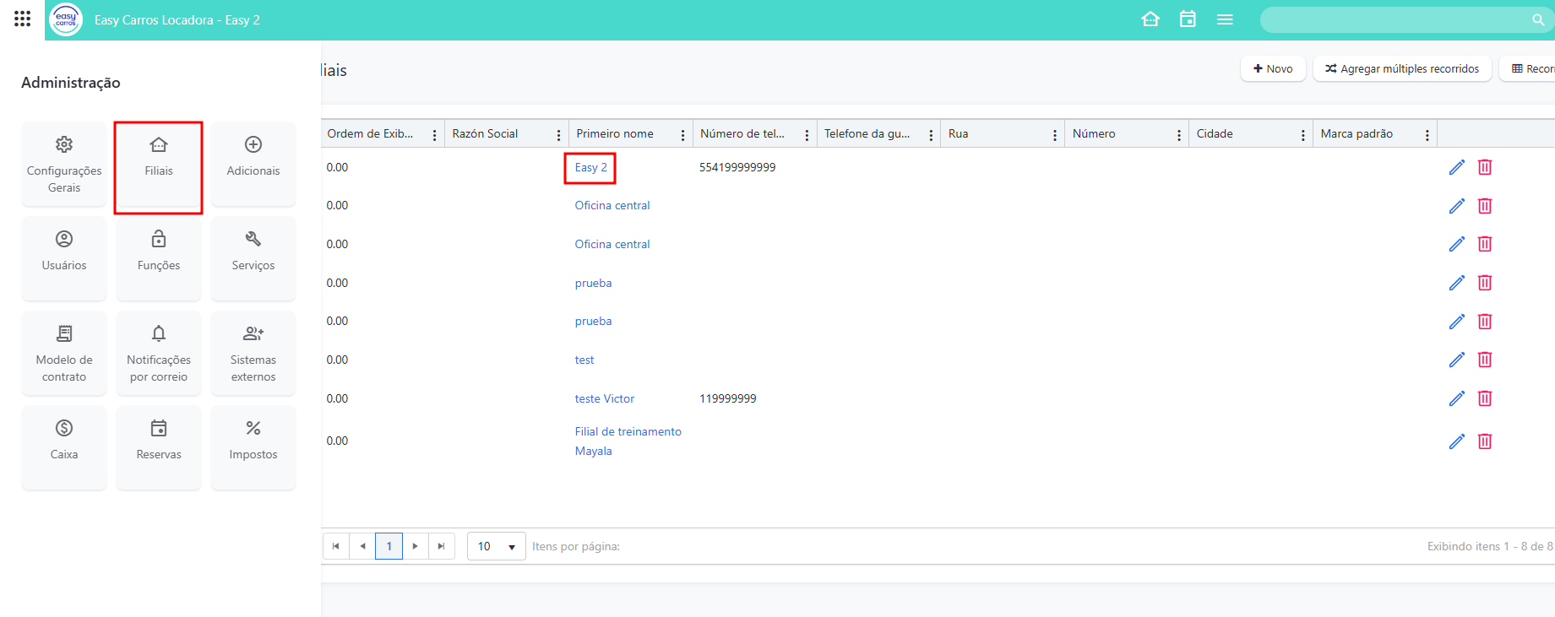Open the calendar icon in header
The height and width of the screenshot is (617, 1555).
tap(1187, 19)
